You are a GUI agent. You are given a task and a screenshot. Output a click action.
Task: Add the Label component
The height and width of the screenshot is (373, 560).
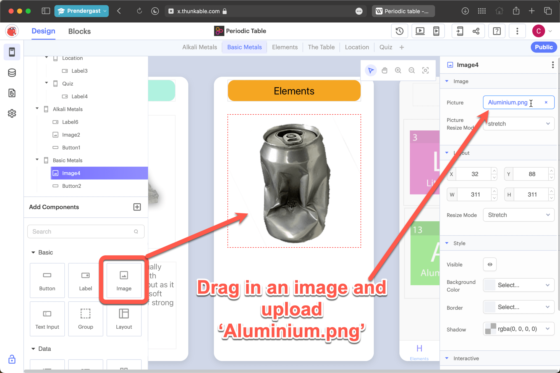click(85, 280)
